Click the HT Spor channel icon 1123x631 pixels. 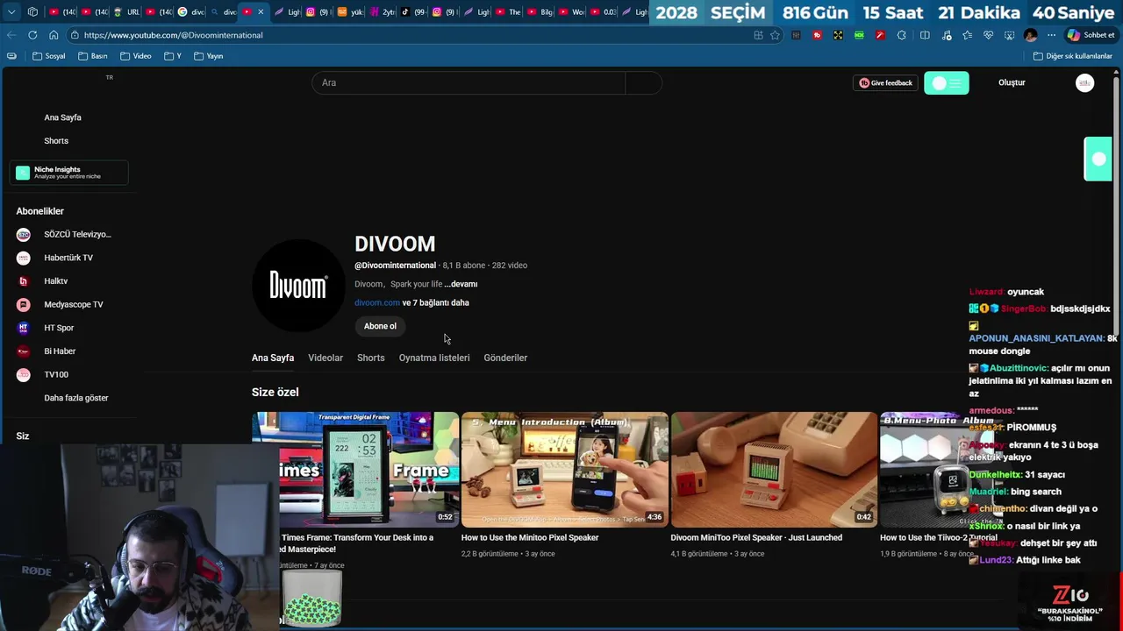pyautogui.click(x=24, y=328)
